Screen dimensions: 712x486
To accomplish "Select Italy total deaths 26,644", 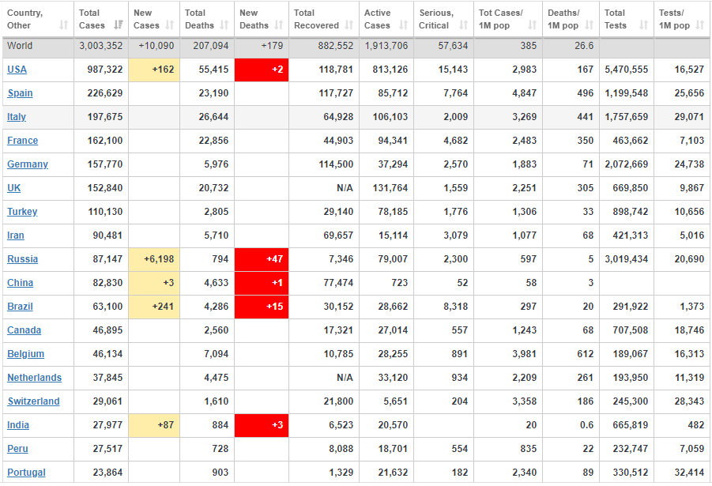I will [213, 117].
